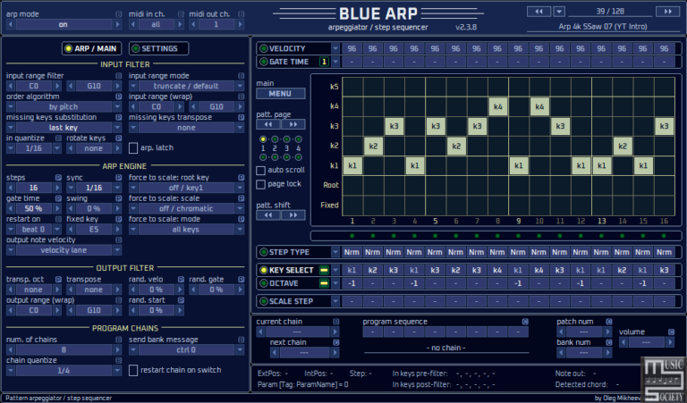Toggle the GATE TIME lane indicator

point(264,62)
